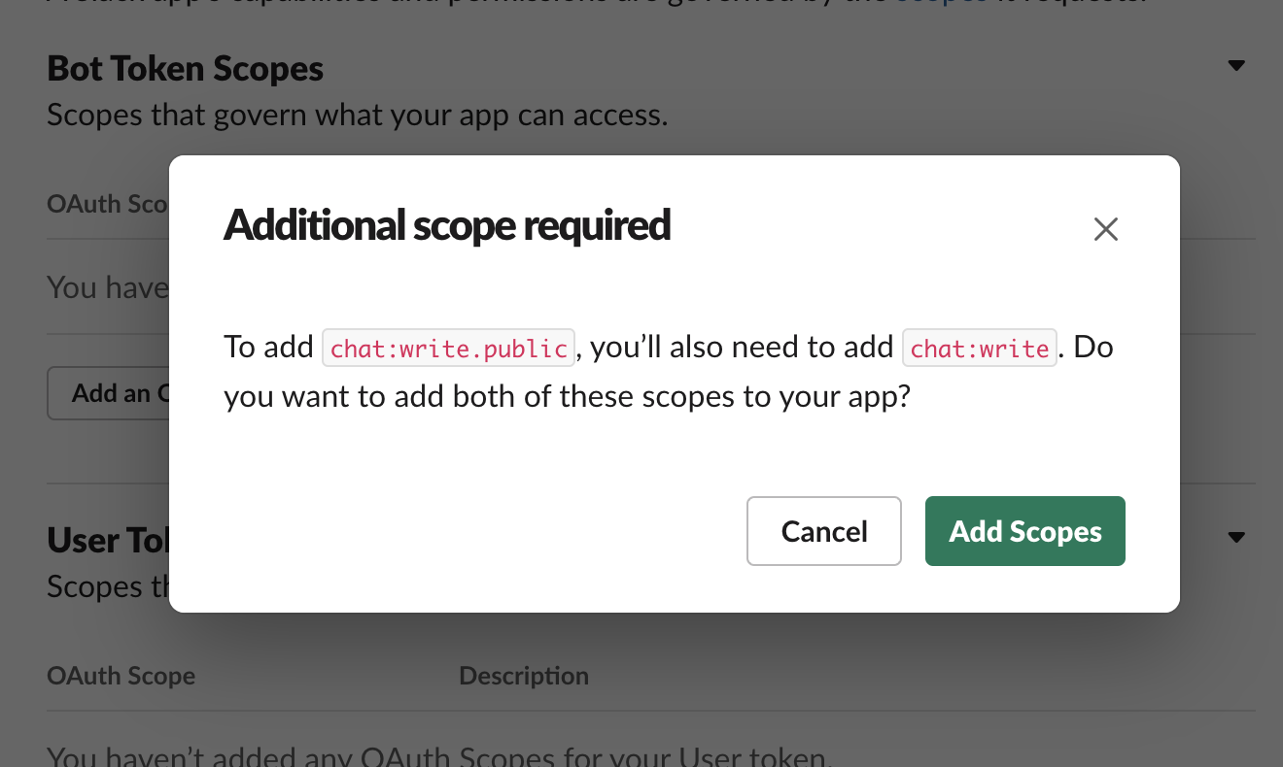Viewport: 1283px width, 767px height.
Task: Collapse the User Token Scopes section arrow
Action: [1235, 537]
